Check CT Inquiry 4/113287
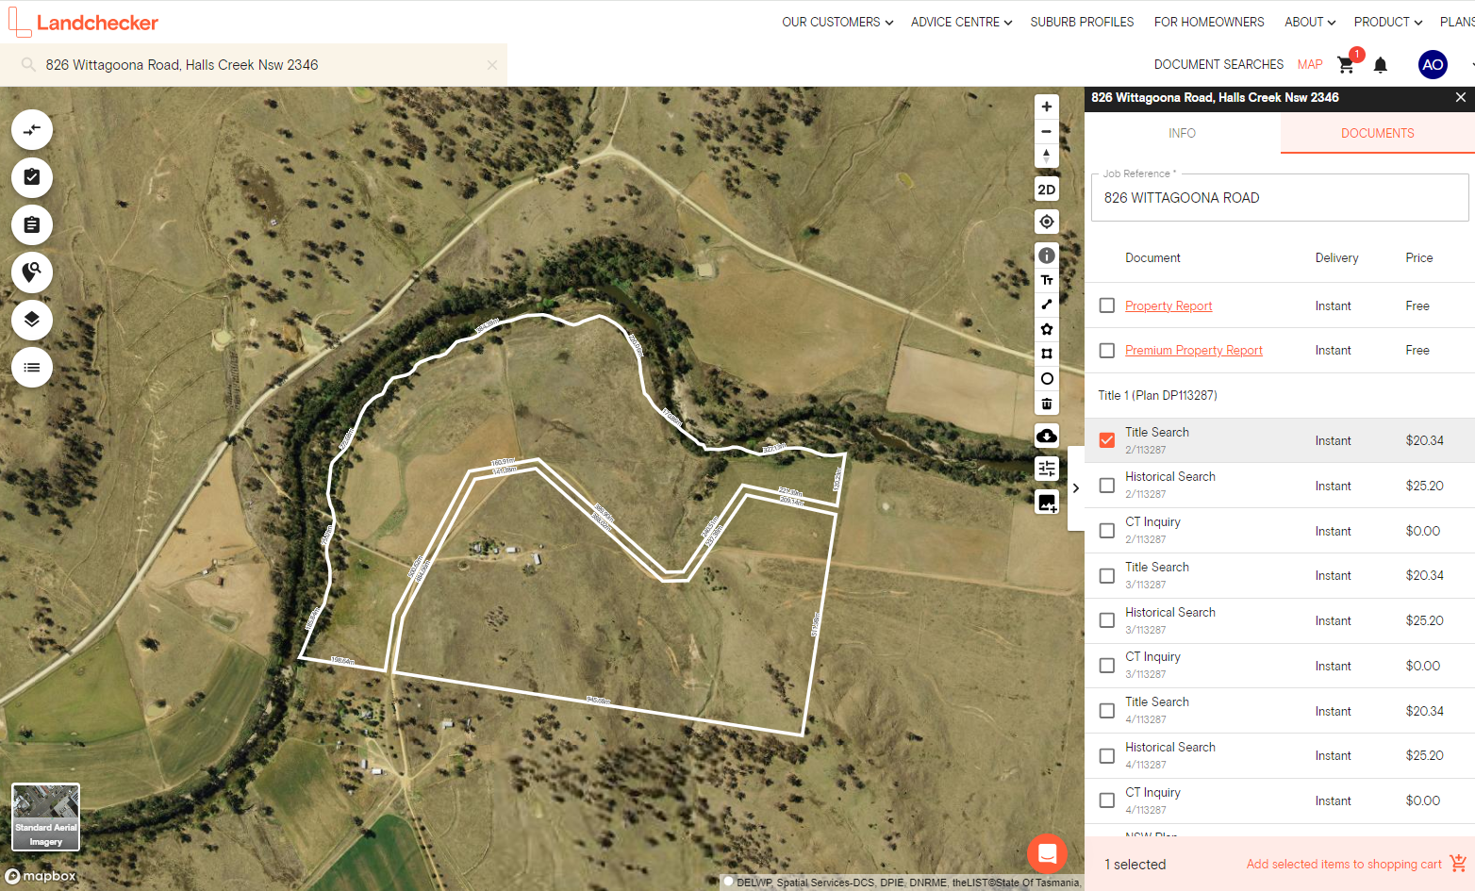Viewport: 1475px width, 891px height. coord(1107,800)
